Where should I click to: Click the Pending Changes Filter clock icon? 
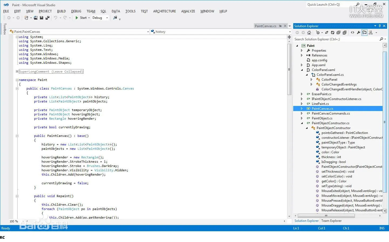pyautogui.click(x=318, y=33)
